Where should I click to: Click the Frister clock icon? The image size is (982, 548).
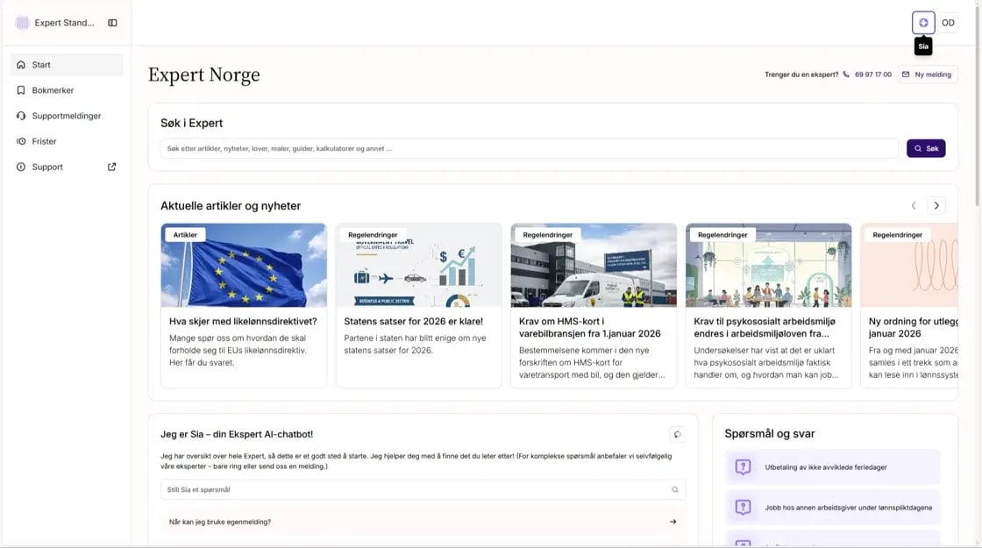[21, 141]
